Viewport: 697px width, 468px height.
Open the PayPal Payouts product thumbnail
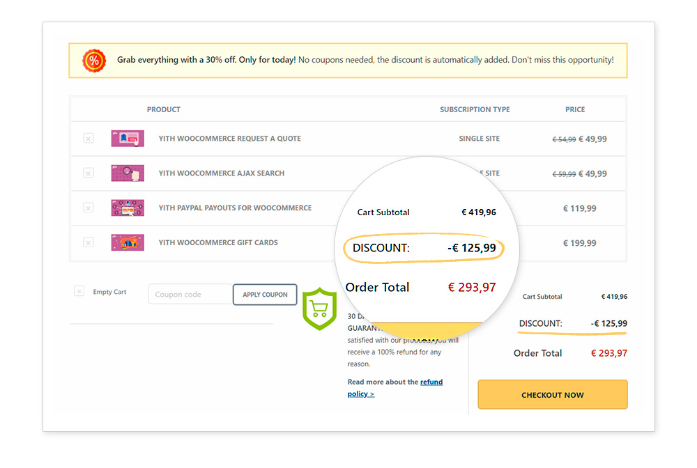pos(128,208)
